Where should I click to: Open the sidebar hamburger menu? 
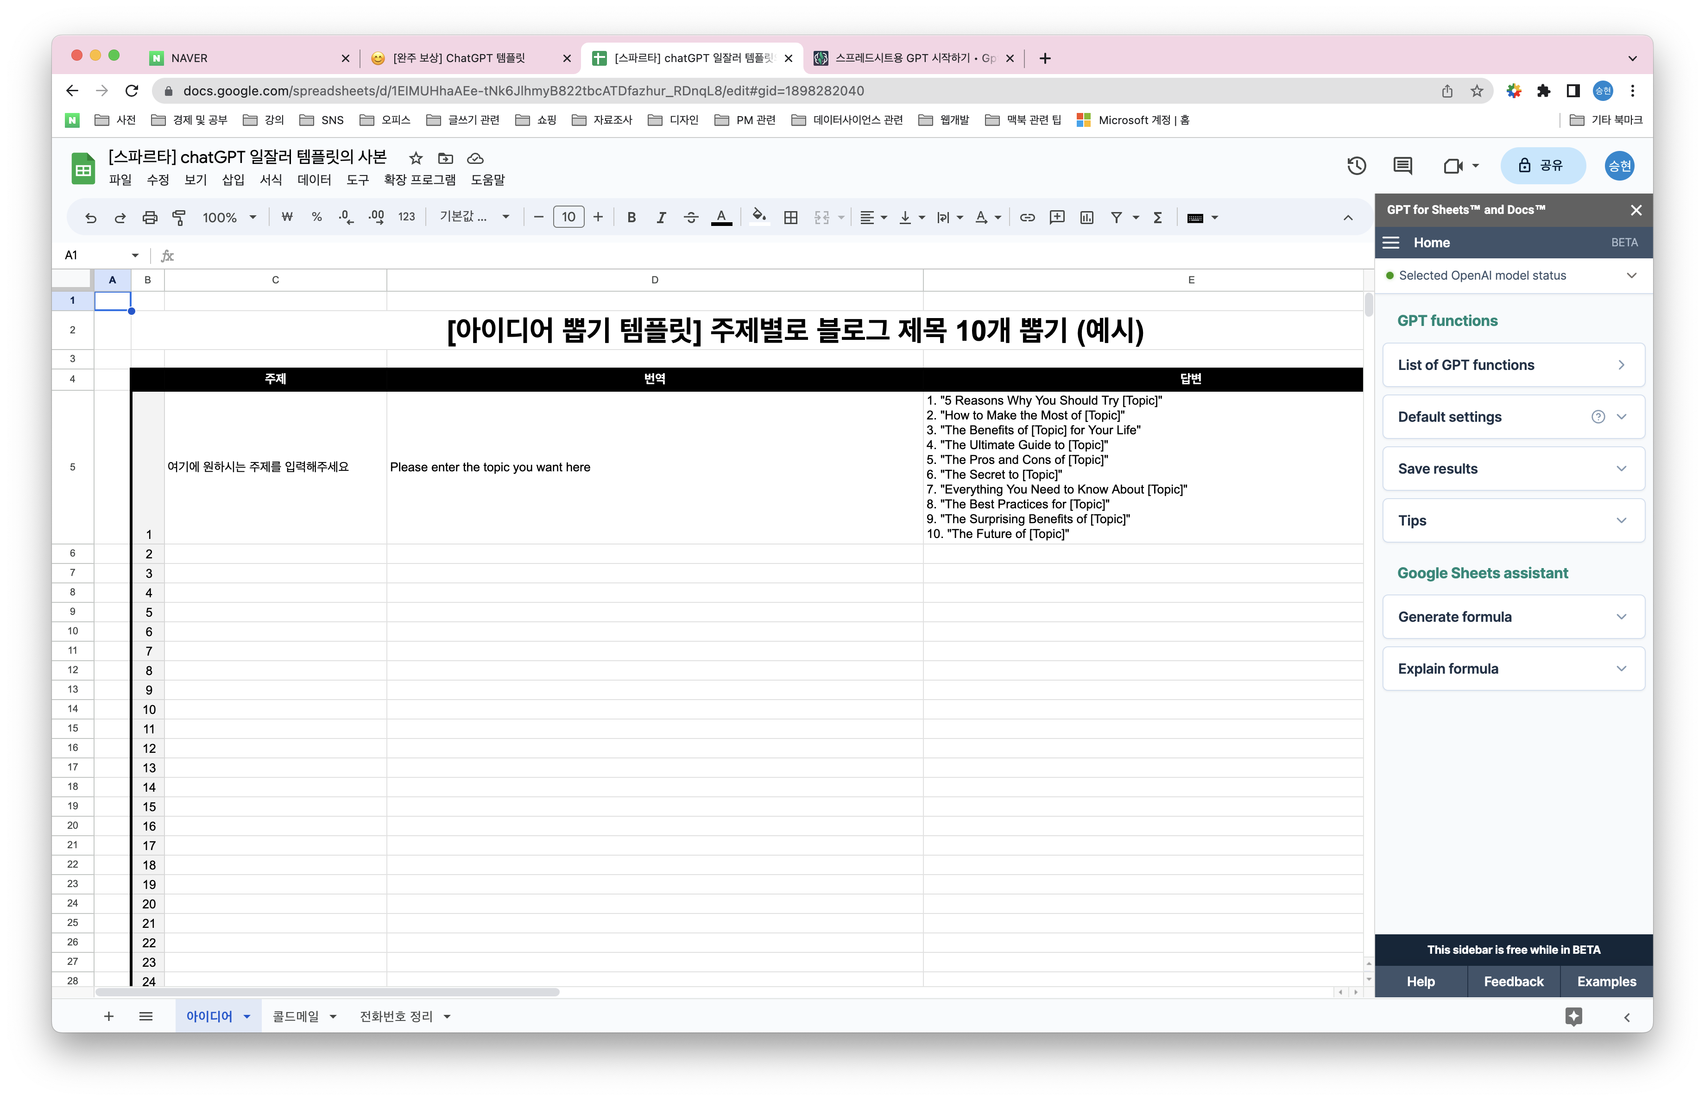1390,243
